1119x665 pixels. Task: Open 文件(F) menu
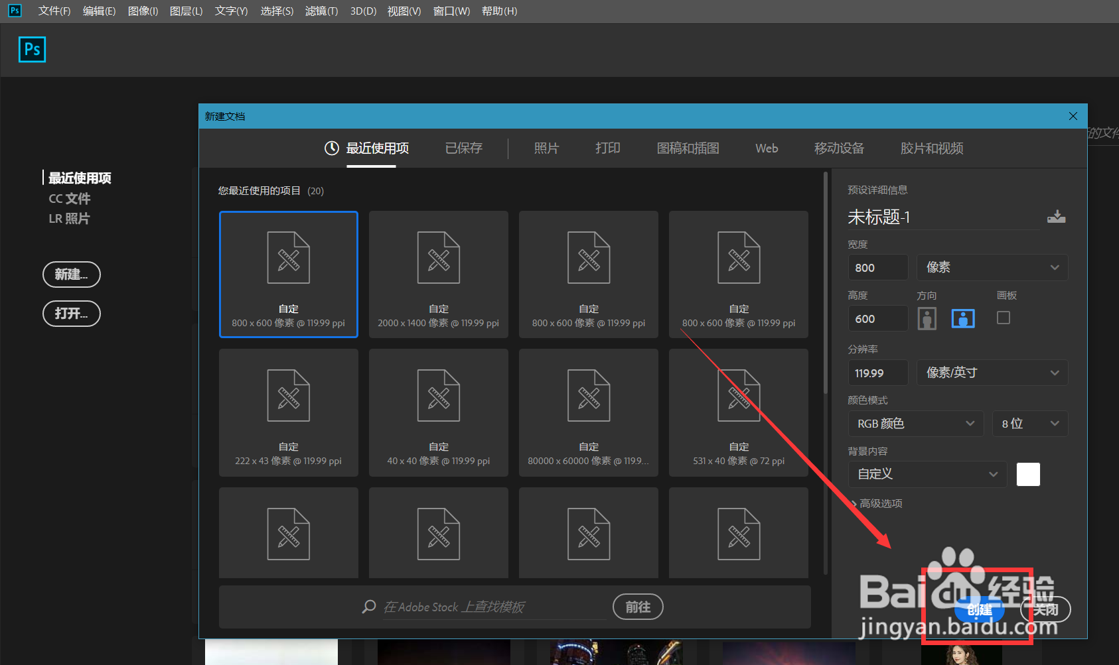[54, 11]
